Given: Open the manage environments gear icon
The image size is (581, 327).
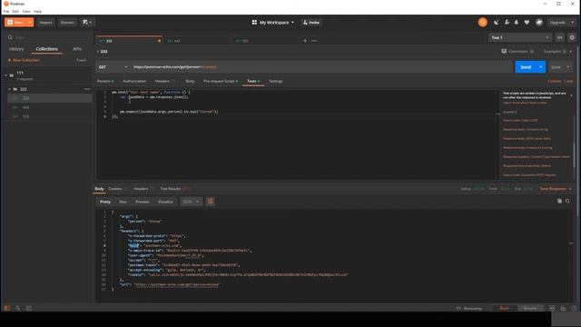Looking at the screenshot, I should coord(572,37).
